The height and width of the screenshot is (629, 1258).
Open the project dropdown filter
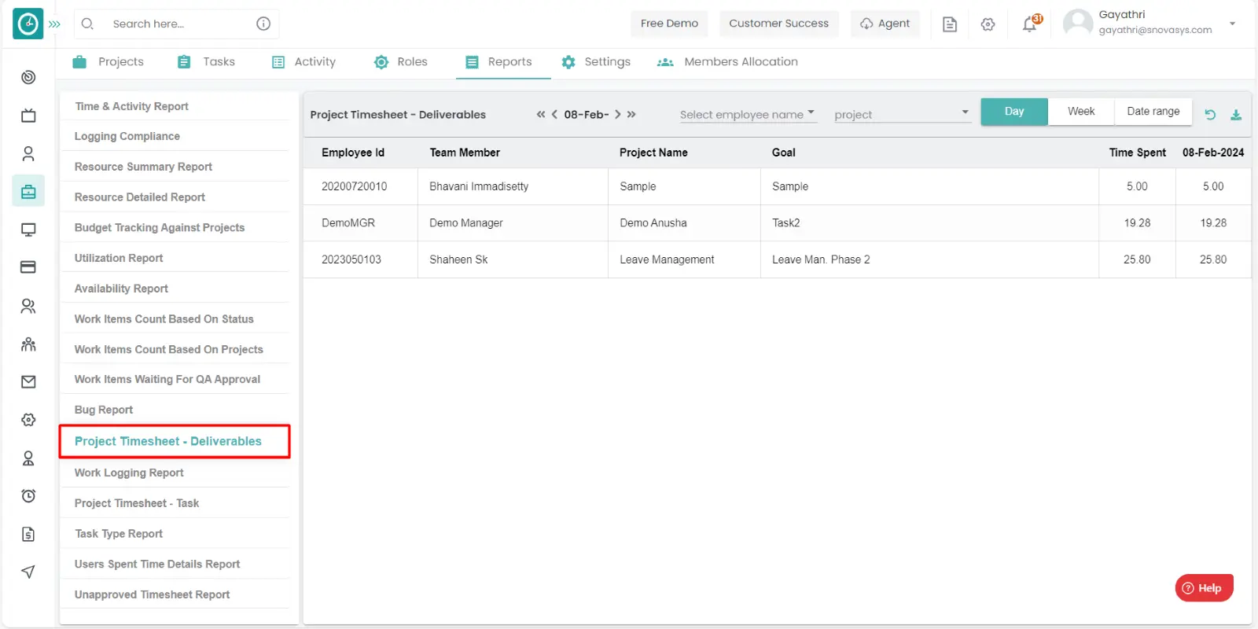pyautogui.click(x=902, y=115)
